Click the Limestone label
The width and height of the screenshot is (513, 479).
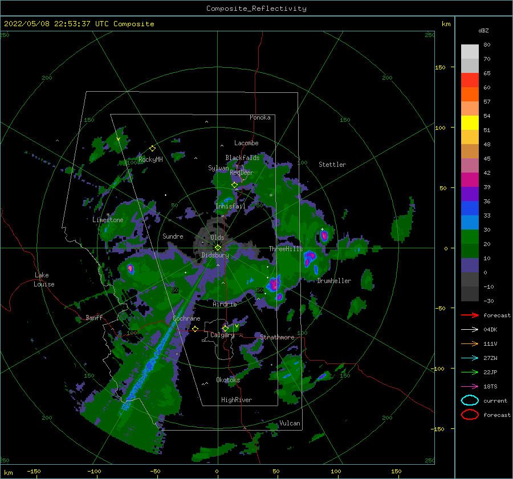coord(108,220)
